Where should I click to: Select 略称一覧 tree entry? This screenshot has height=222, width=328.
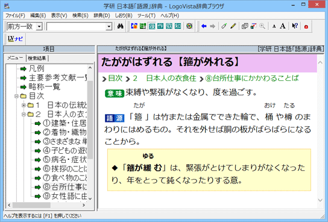click(x=45, y=87)
